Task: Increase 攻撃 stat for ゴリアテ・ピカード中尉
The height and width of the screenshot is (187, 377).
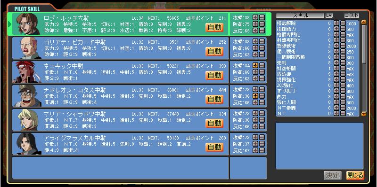Action: [255, 41]
